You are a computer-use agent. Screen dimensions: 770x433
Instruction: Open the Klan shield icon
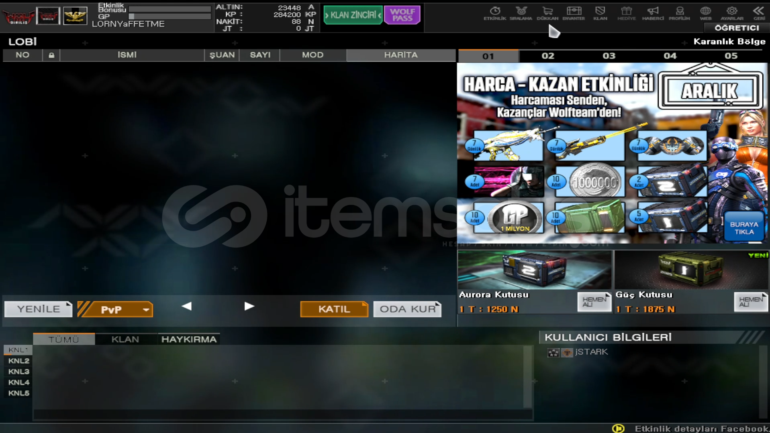[x=600, y=13]
